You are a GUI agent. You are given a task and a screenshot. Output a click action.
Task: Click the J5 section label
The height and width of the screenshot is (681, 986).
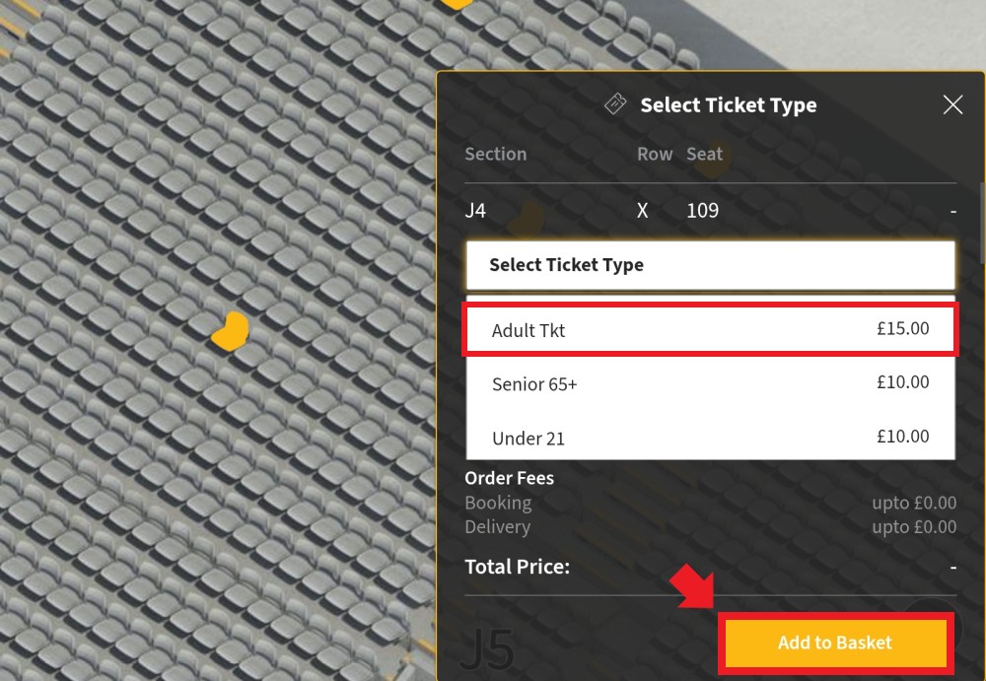pos(488,648)
